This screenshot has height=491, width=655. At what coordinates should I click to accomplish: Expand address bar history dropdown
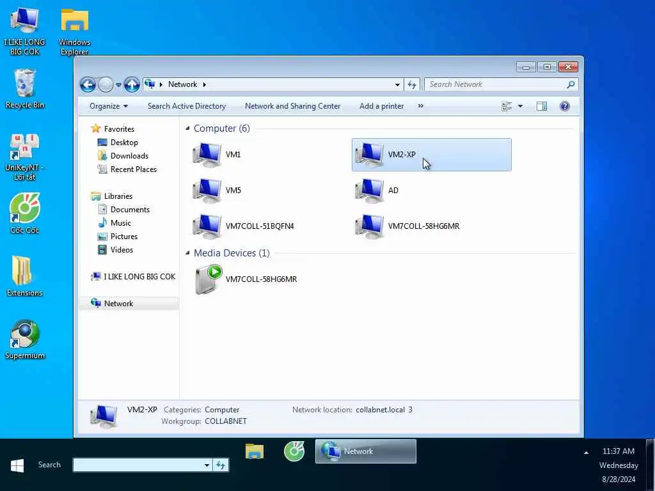[397, 84]
